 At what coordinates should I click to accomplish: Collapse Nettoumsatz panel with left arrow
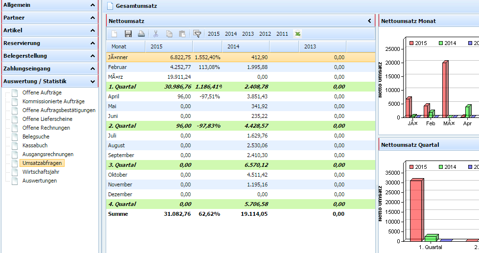coord(369,21)
